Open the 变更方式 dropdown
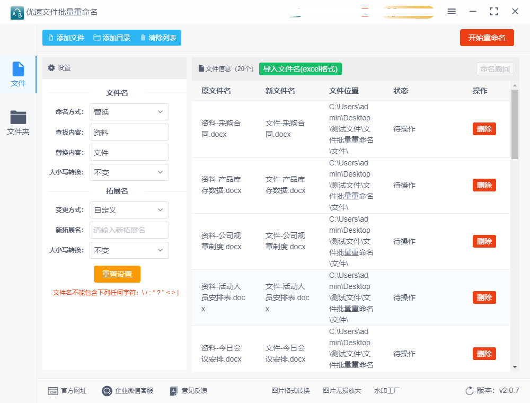The image size is (530, 403). 129,210
